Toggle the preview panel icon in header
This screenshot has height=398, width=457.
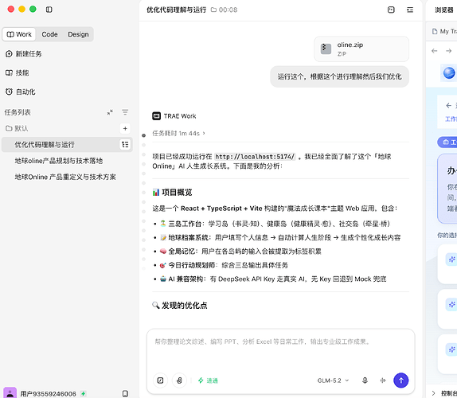click(x=391, y=10)
